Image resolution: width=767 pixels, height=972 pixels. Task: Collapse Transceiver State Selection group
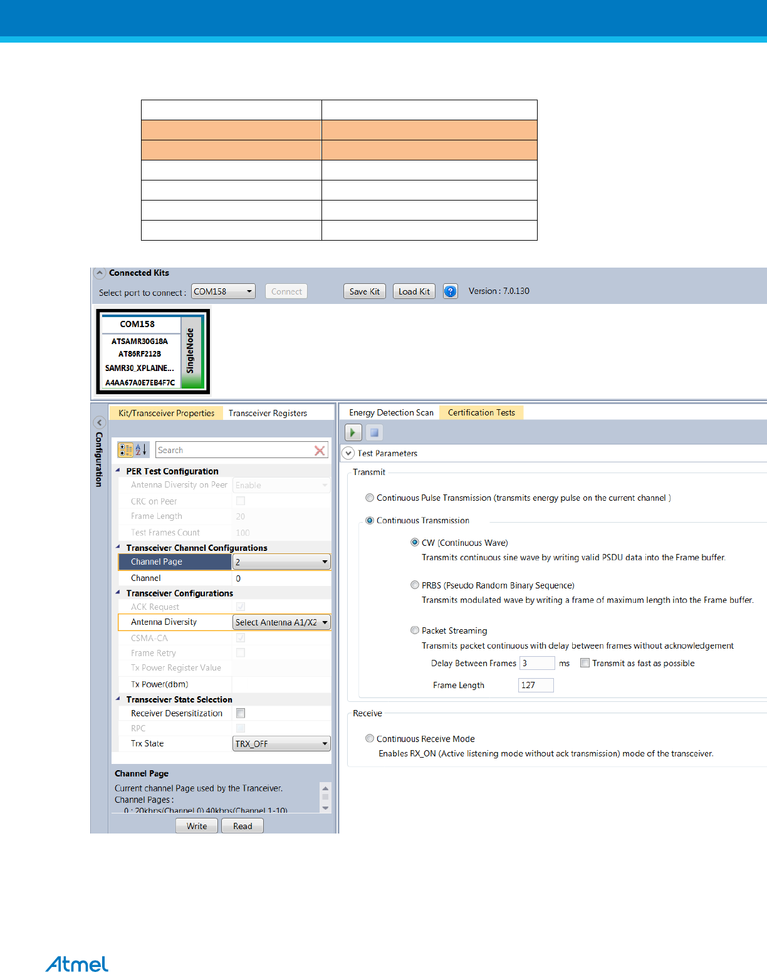pos(118,698)
